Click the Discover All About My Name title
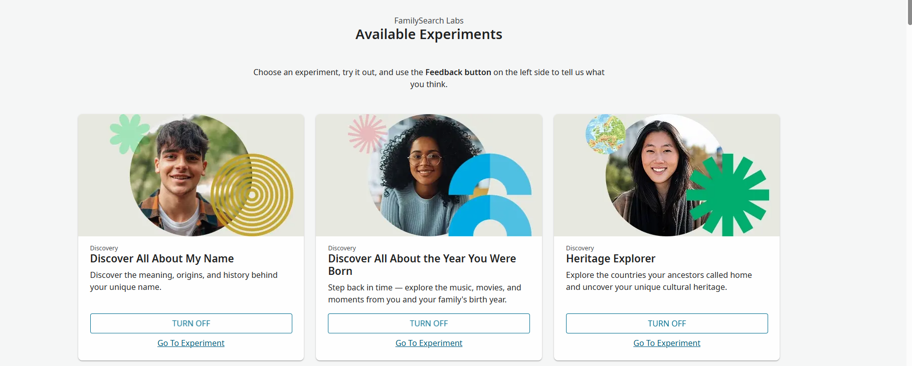 pyautogui.click(x=162, y=258)
